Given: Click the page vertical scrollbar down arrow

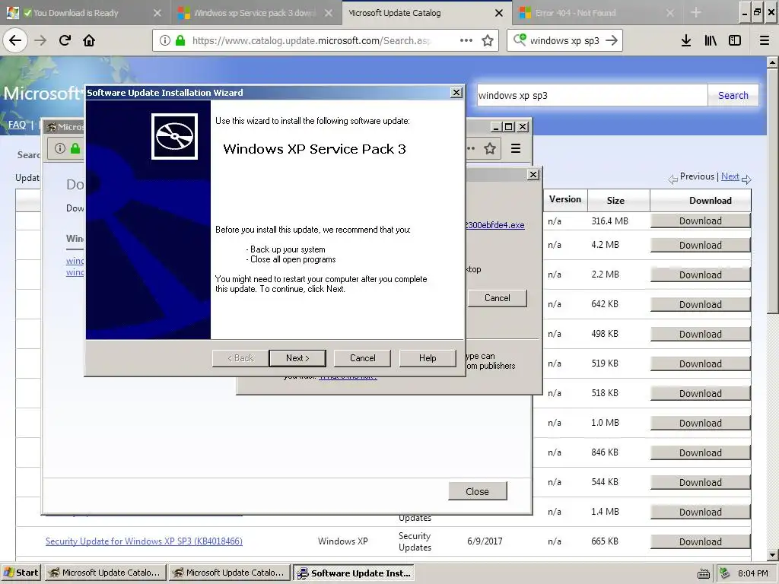Looking at the screenshot, I should 773,554.
